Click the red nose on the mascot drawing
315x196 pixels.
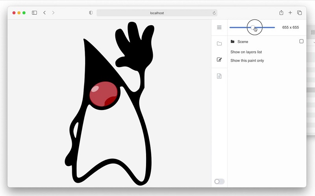[103, 94]
